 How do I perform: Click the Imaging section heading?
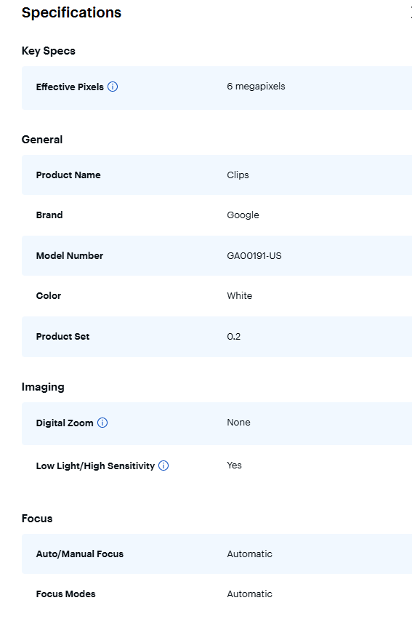(x=43, y=387)
